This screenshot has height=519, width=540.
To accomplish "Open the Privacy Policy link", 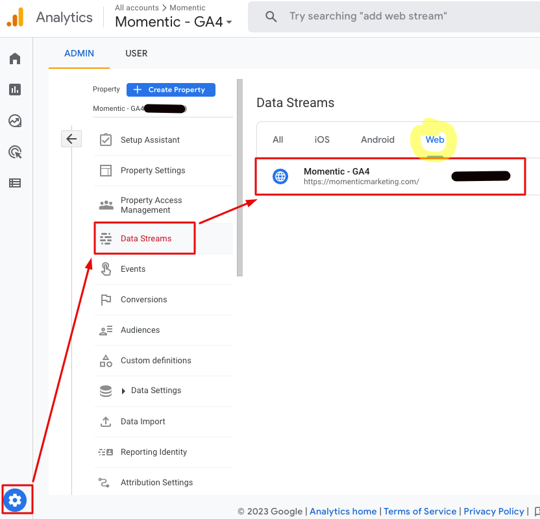I will pos(493,511).
